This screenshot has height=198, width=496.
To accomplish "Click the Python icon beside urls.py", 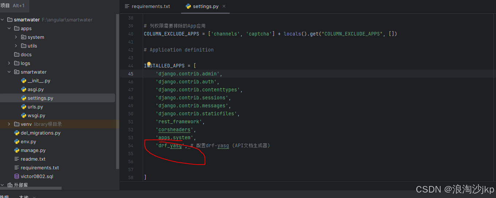I will pyautogui.click(x=24, y=107).
